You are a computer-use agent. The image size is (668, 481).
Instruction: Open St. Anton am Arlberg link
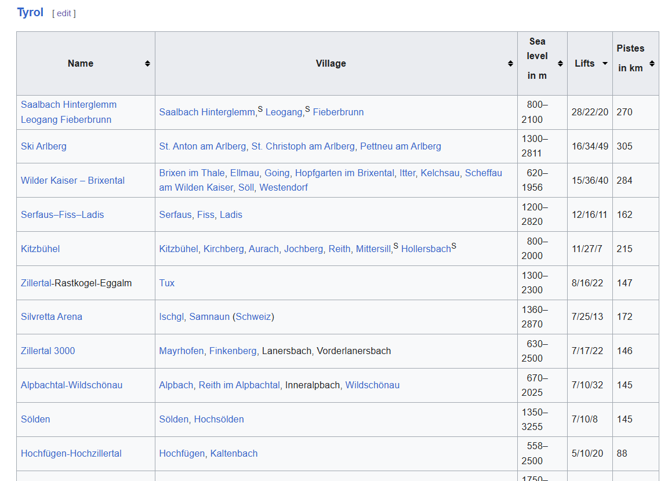[x=202, y=147]
